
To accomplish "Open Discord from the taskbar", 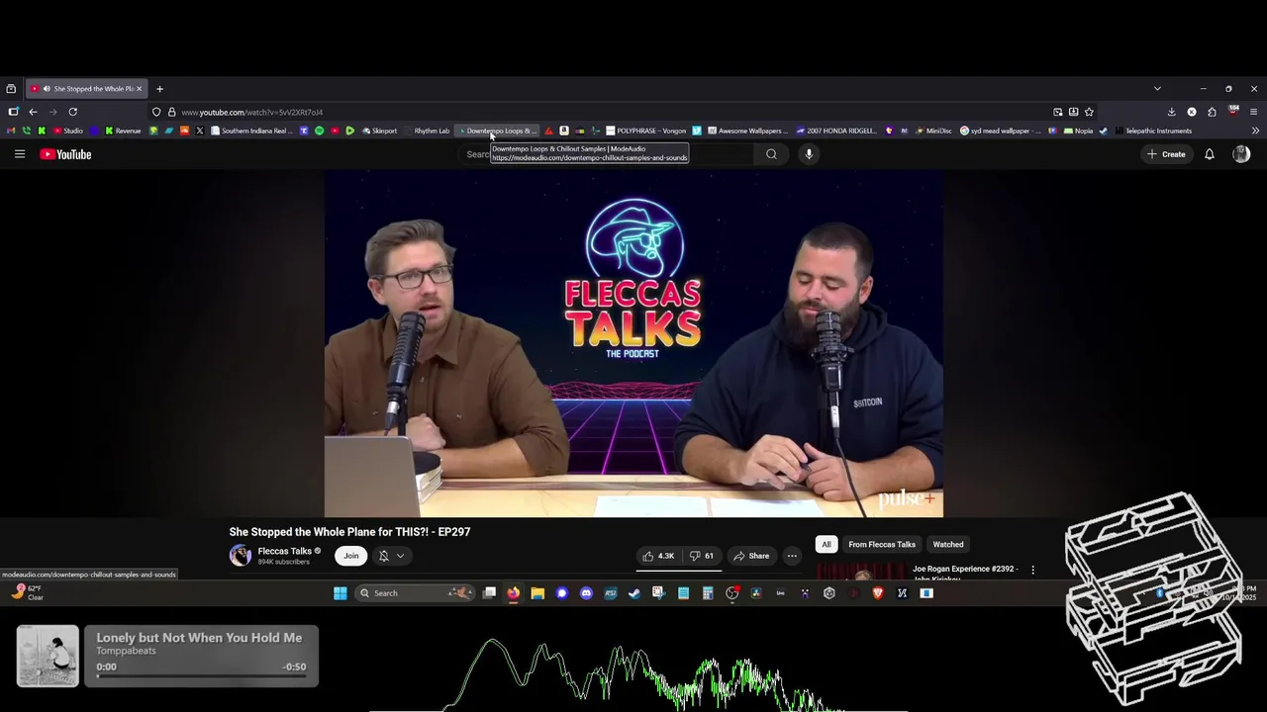I will pos(586,593).
